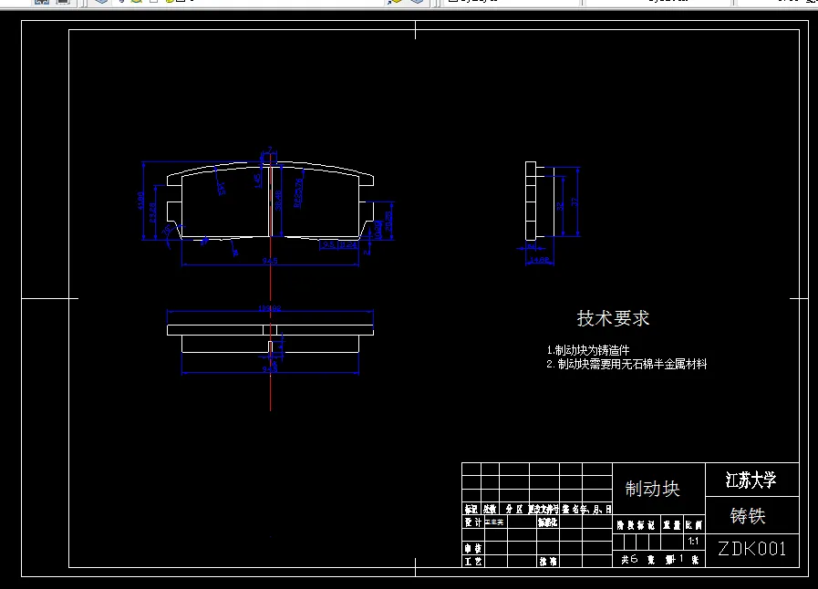818x589 pixels.
Task: Click the 江苏大学 title block cell
Action: tap(751, 480)
